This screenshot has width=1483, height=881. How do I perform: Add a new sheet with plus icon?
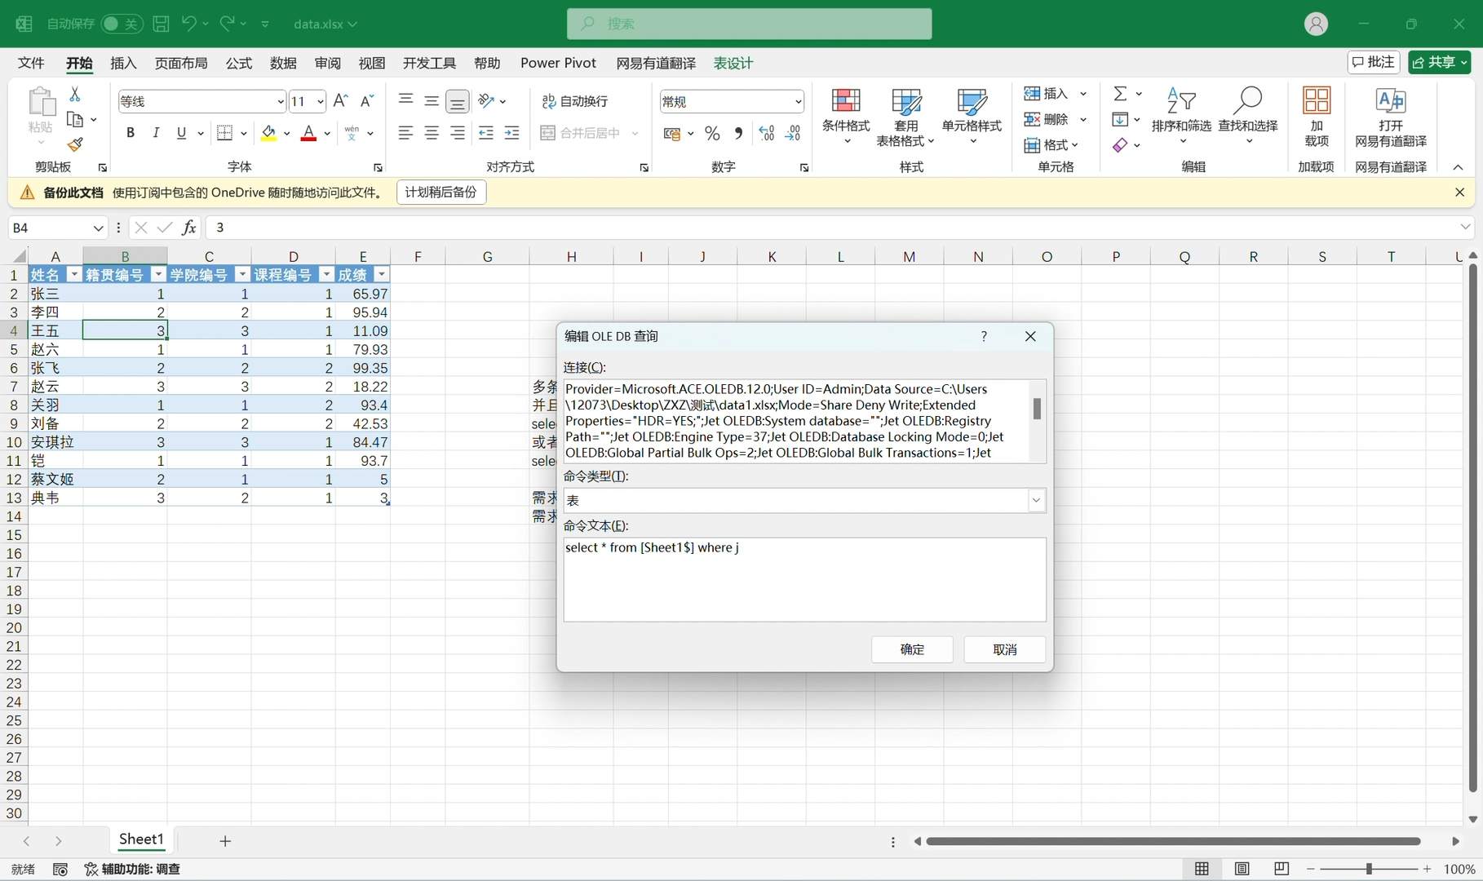[x=225, y=841]
